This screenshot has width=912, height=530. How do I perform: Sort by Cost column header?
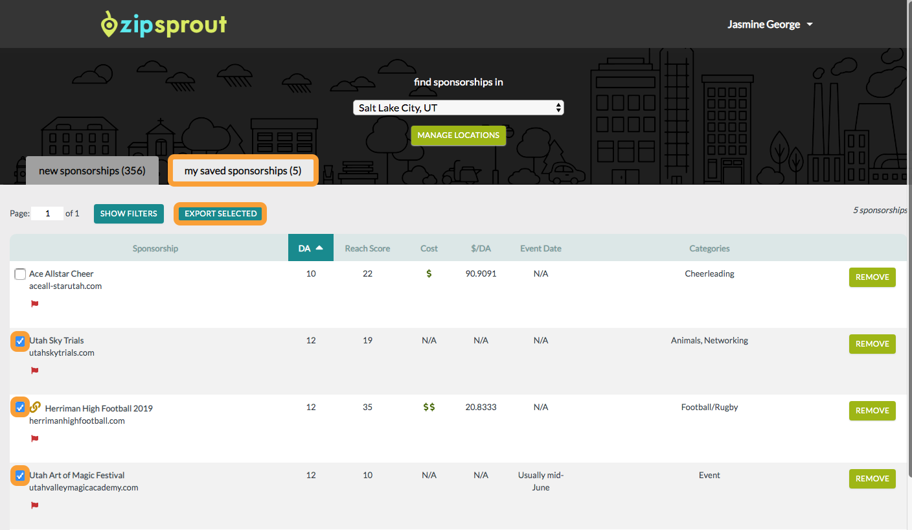[x=429, y=248]
